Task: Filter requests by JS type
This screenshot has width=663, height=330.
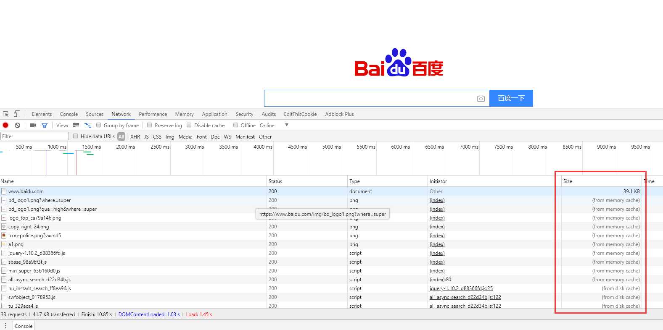Action: pos(146,137)
